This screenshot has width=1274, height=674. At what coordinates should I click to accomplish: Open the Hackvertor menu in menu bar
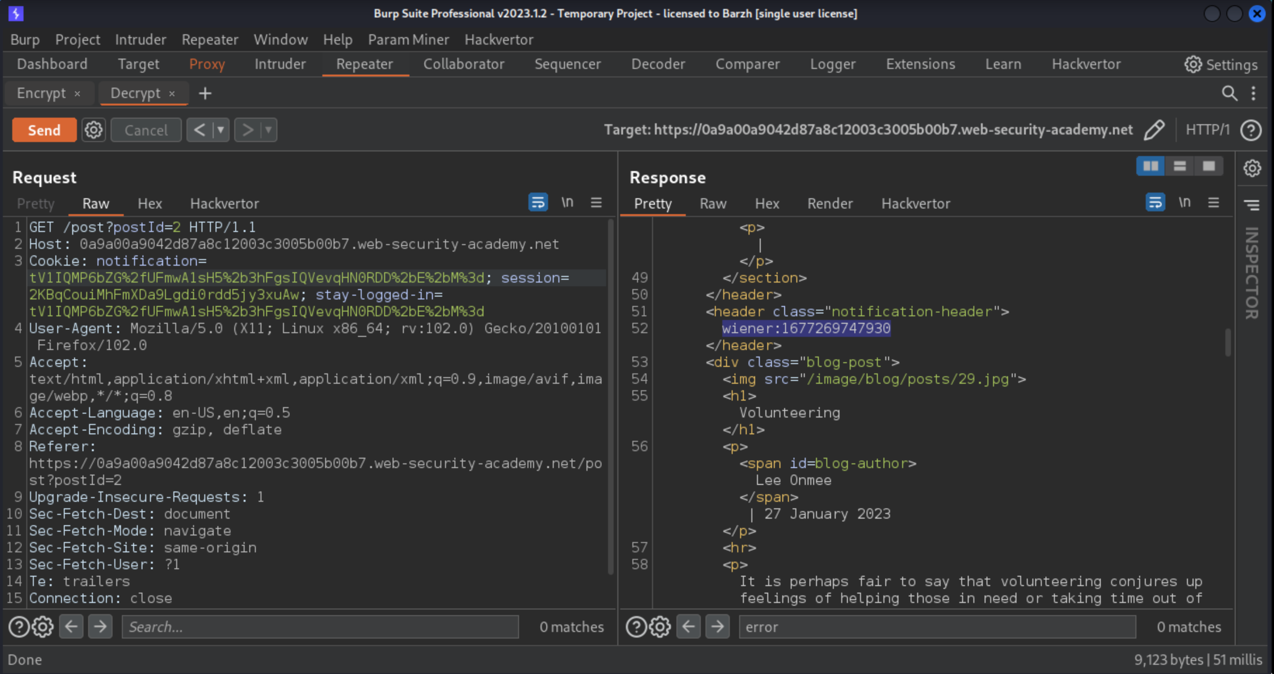[499, 40]
